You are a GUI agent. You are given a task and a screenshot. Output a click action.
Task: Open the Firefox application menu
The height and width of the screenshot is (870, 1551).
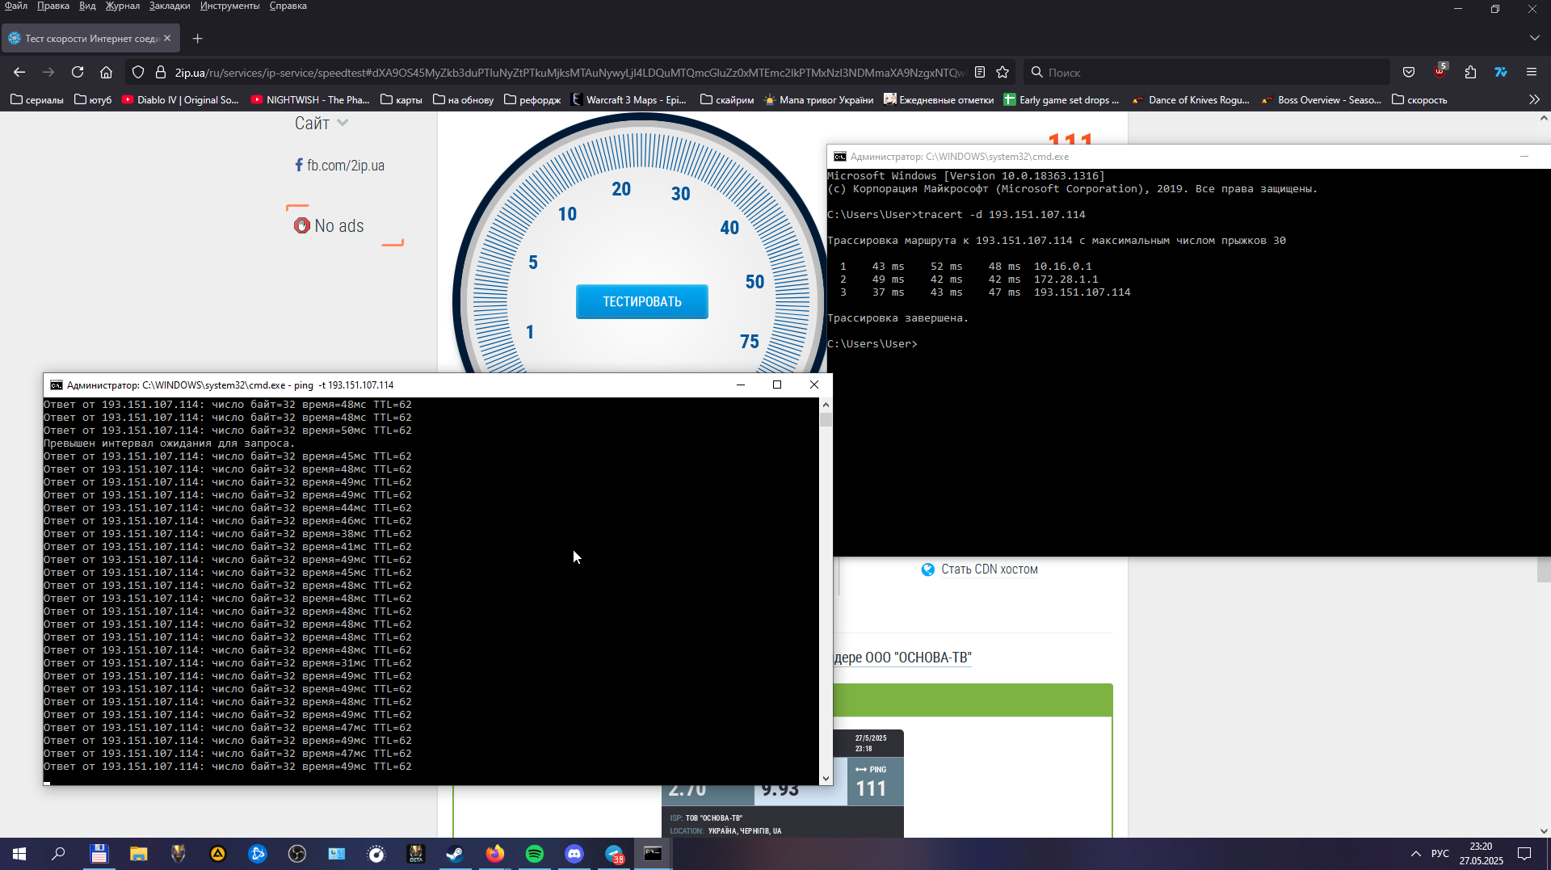tap(1532, 73)
